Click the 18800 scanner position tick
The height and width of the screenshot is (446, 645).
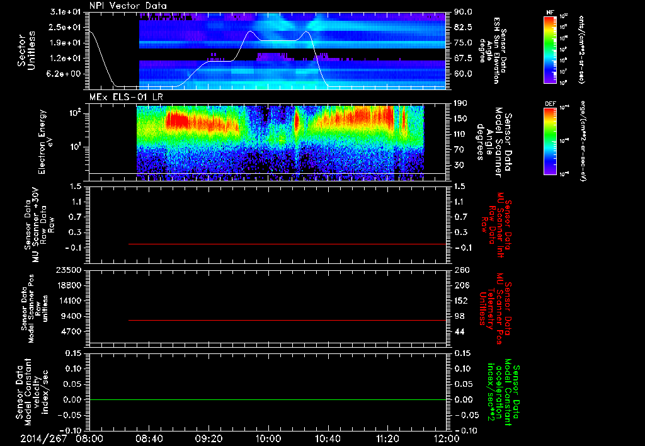68,285
